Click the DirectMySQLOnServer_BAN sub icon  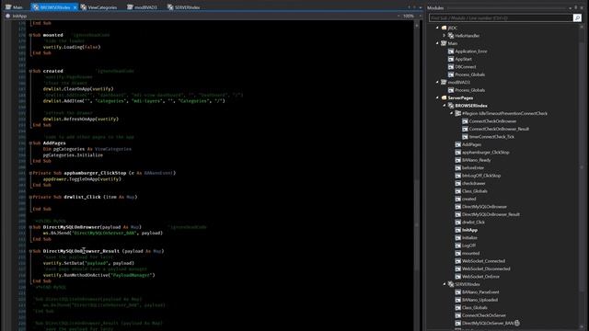pyautogui.click(x=458, y=323)
